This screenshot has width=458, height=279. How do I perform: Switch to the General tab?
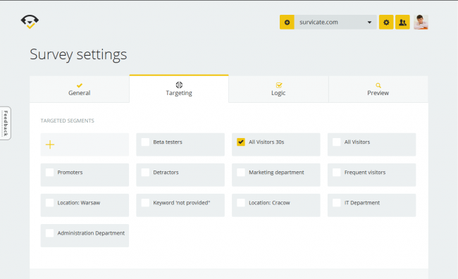pyautogui.click(x=80, y=89)
